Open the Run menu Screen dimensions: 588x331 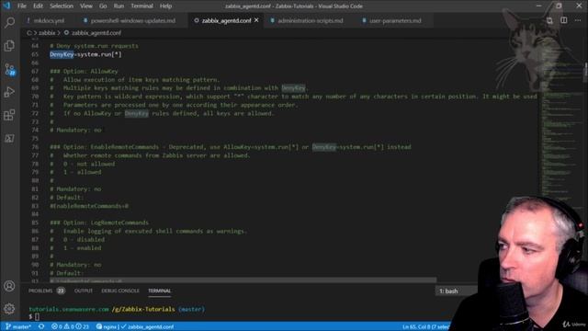coord(119,6)
